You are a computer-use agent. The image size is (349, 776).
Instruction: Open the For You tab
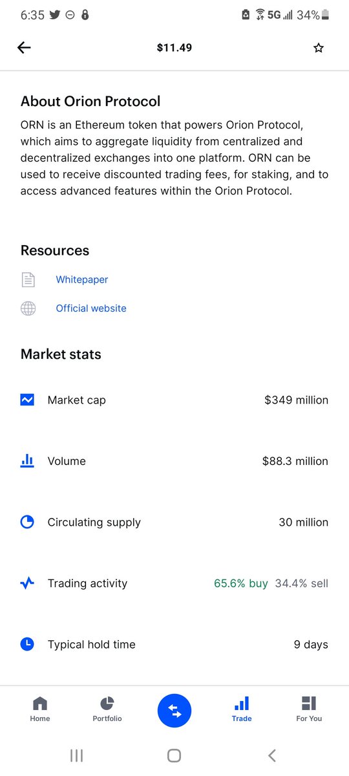[309, 709]
